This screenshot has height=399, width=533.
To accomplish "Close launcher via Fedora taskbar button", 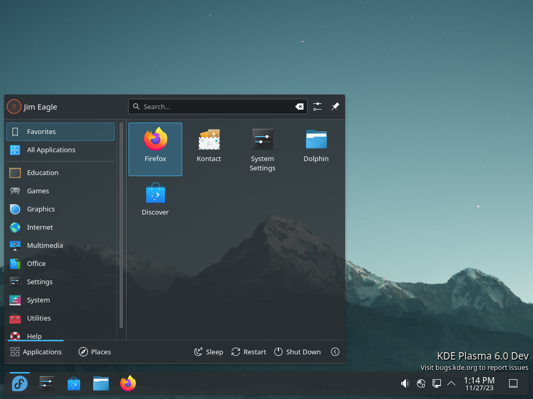I will point(20,384).
